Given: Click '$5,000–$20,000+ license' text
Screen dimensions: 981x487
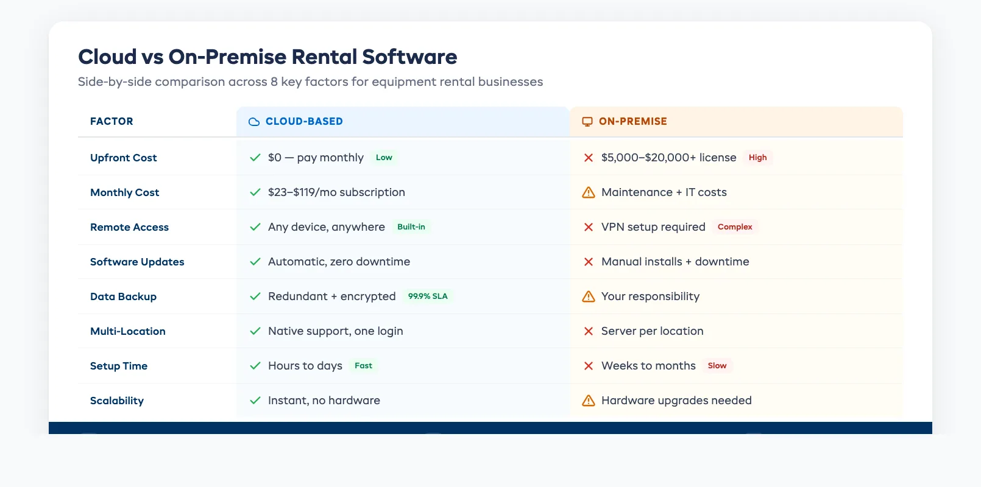Looking at the screenshot, I should pos(669,158).
